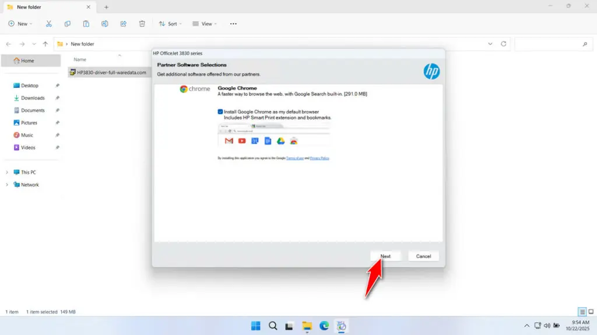Open the View dropdown menu
Image resolution: width=597 pixels, height=335 pixels.
pos(205,24)
